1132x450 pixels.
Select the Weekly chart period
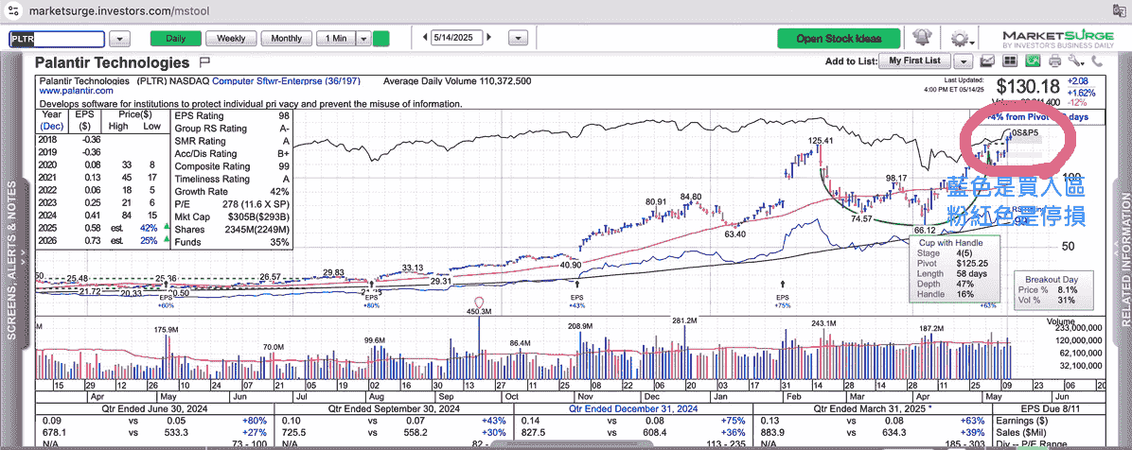[x=231, y=38]
